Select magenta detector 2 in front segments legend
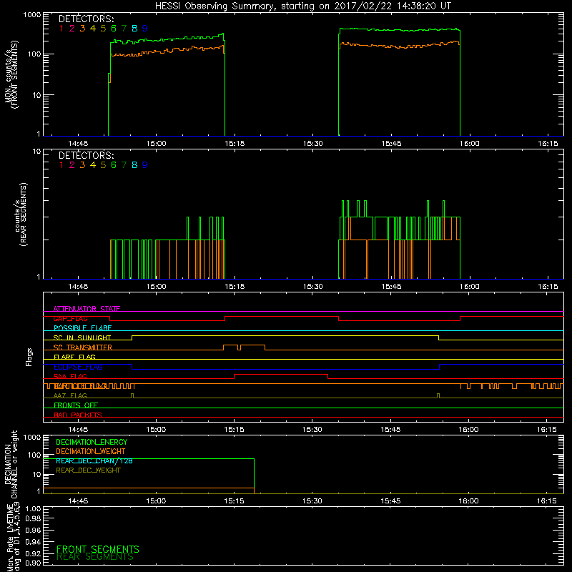This screenshot has width=572, height=572. point(72,29)
